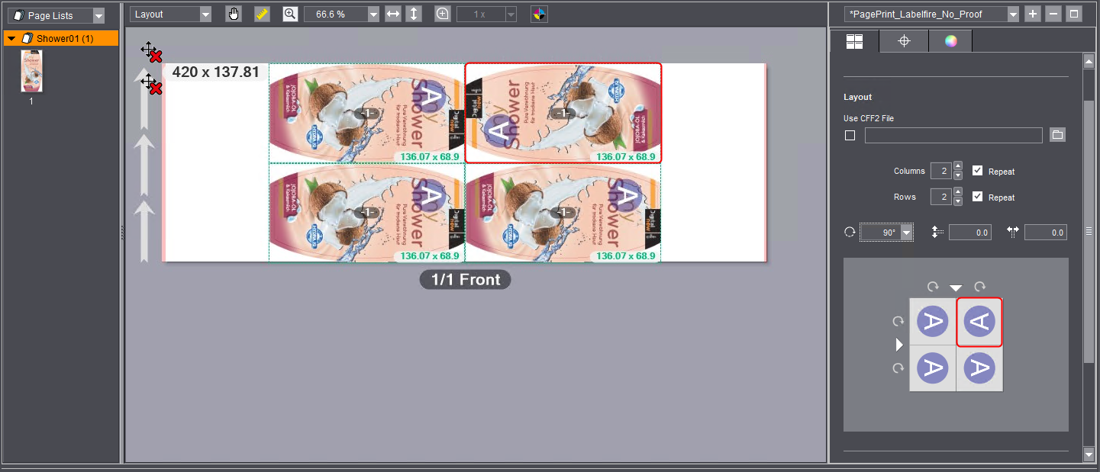Collapse the Shower01 (1) tree node arrow
The height and width of the screenshot is (472, 1100).
tap(11, 38)
